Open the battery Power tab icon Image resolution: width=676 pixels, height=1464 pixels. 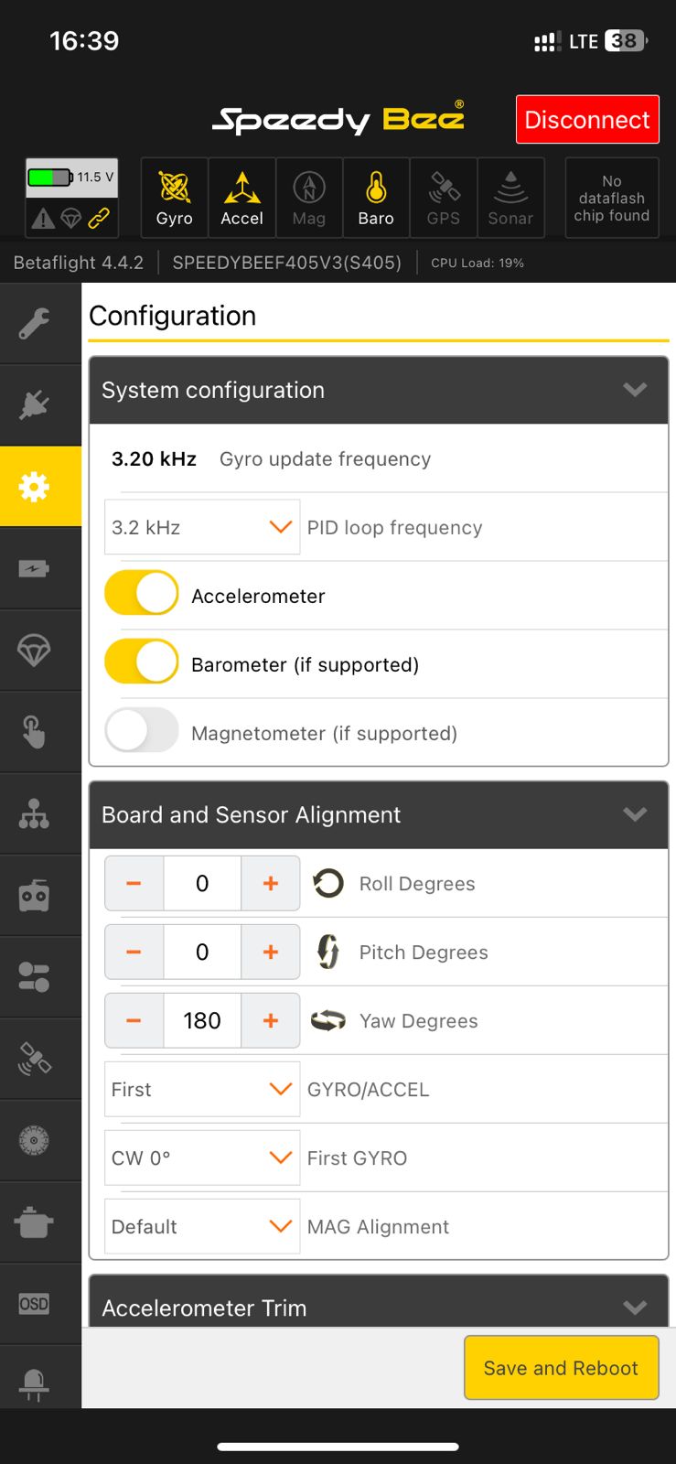34,568
